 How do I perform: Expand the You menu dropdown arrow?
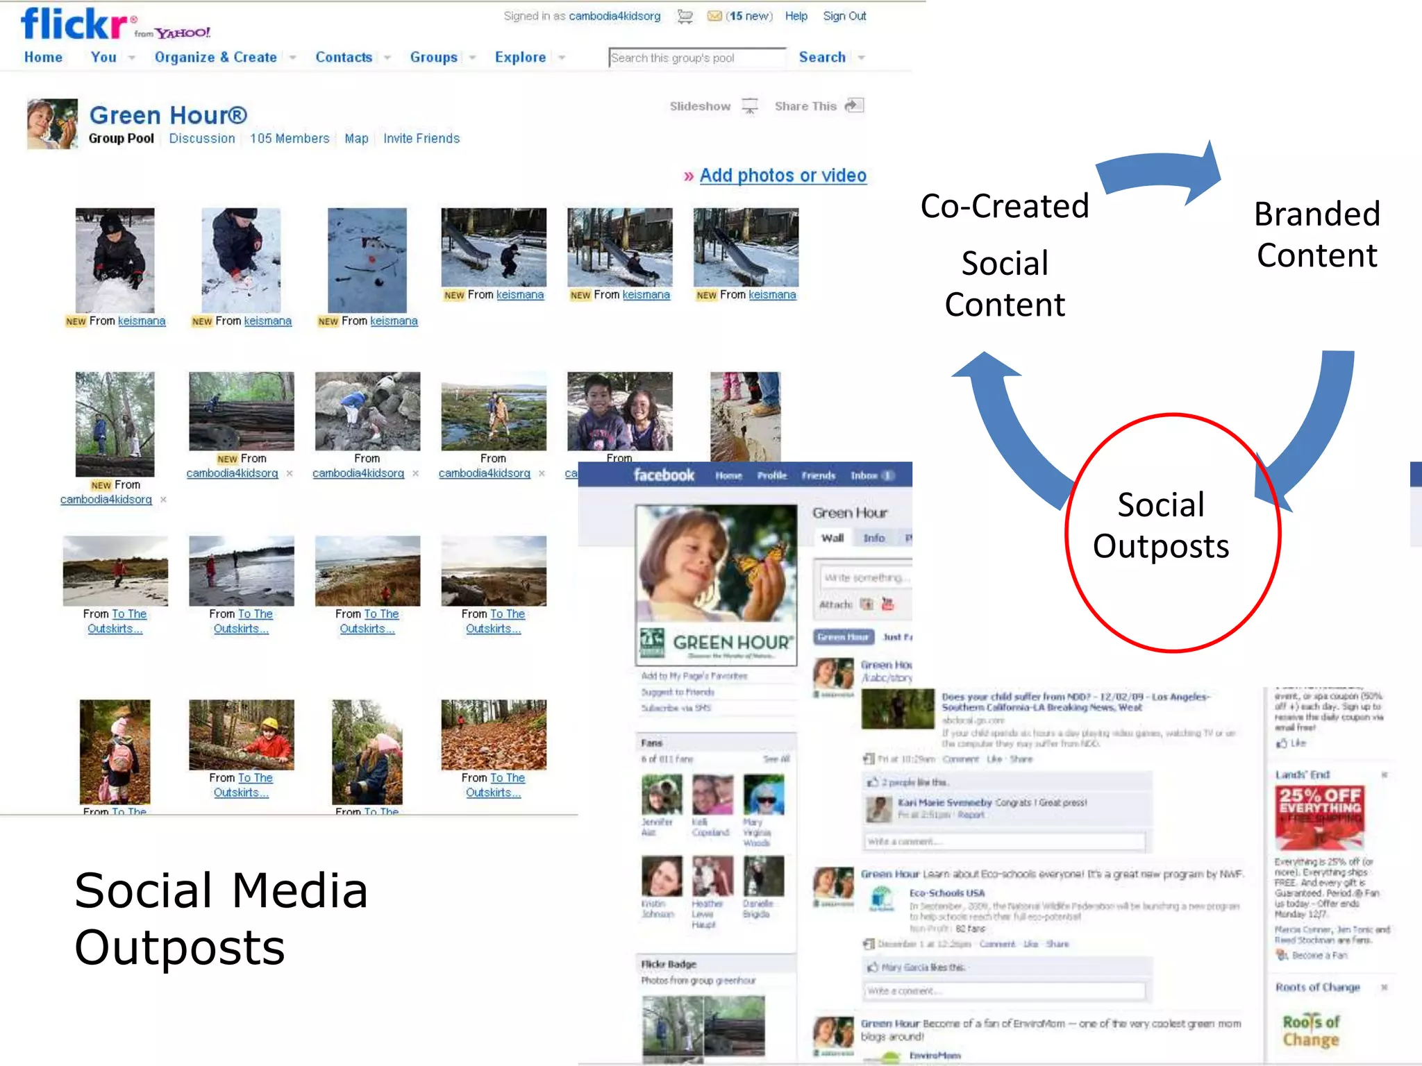132,58
